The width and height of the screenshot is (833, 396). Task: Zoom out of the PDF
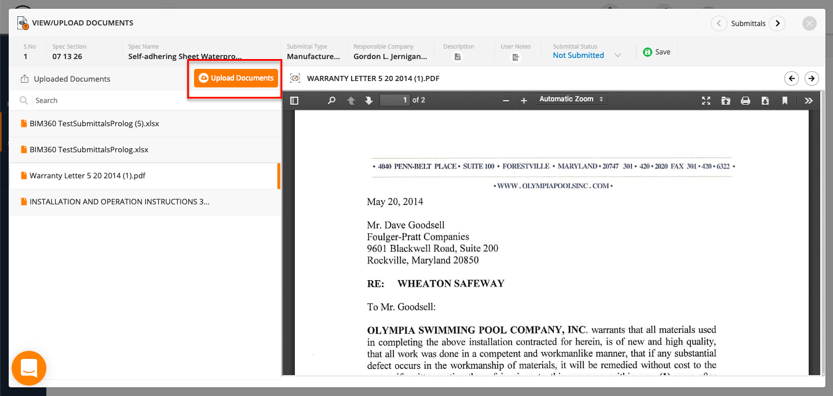(x=506, y=101)
